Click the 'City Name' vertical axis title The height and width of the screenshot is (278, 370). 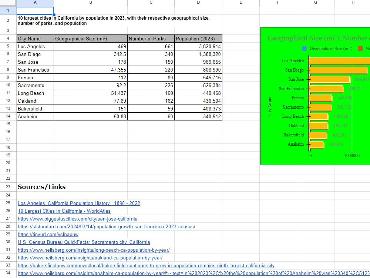pos(270,107)
